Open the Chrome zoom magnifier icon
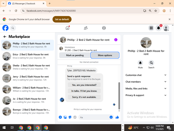The image size is (174, 131). pyautogui.click(x=150, y=11)
